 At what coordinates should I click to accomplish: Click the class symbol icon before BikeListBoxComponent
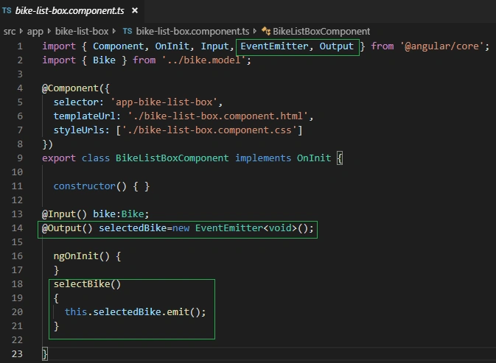click(266, 31)
